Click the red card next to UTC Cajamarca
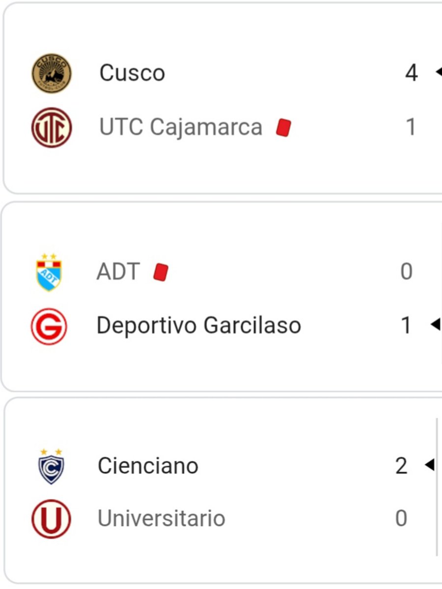442x589 pixels. coord(283,128)
